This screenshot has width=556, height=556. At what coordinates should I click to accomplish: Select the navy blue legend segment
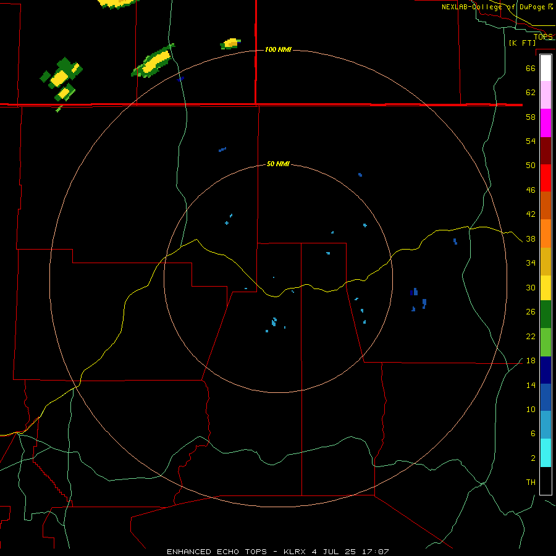click(545, 370)
